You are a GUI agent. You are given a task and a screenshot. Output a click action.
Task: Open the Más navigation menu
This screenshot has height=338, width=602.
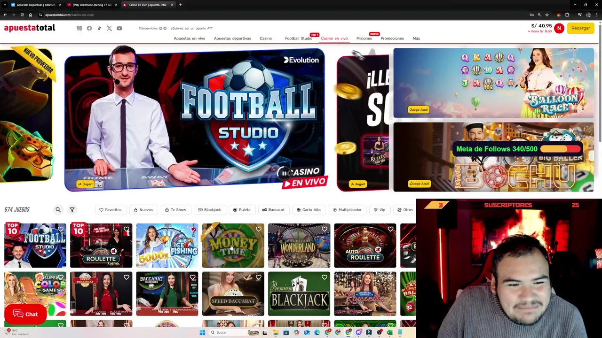416,38
